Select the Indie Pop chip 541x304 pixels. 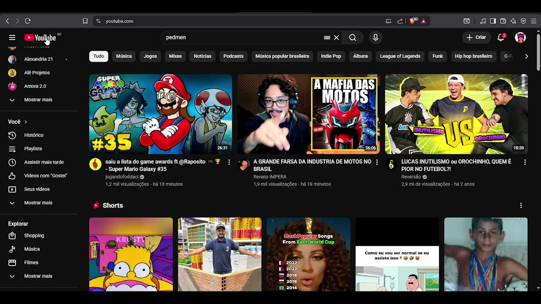(x=331, y=56)
